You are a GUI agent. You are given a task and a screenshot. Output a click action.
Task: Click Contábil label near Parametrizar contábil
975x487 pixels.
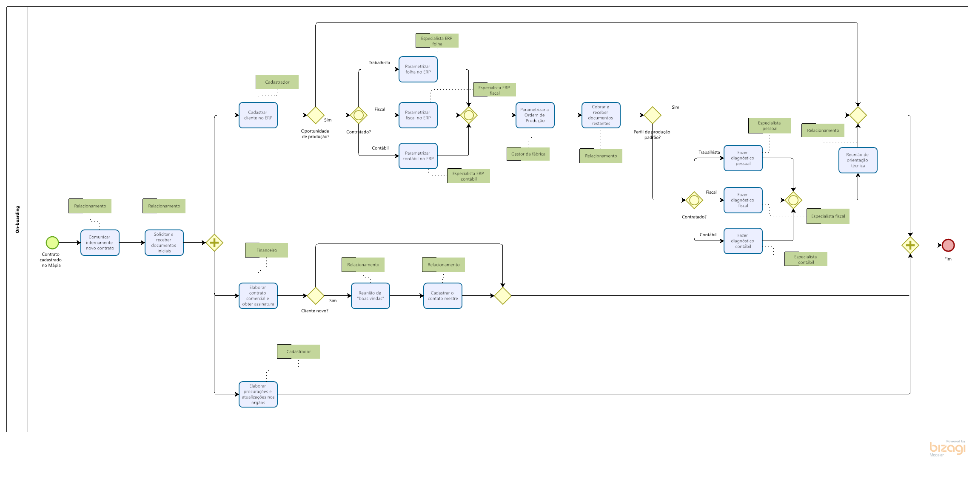(x=380, y=148)
